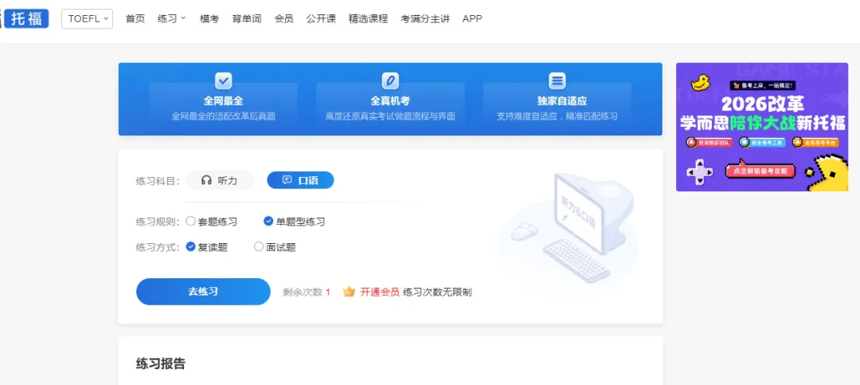Select the 套题练习 radio option
Image resolution: width=860 pixels, height=385 pixels.
click(x=212, y=222)
